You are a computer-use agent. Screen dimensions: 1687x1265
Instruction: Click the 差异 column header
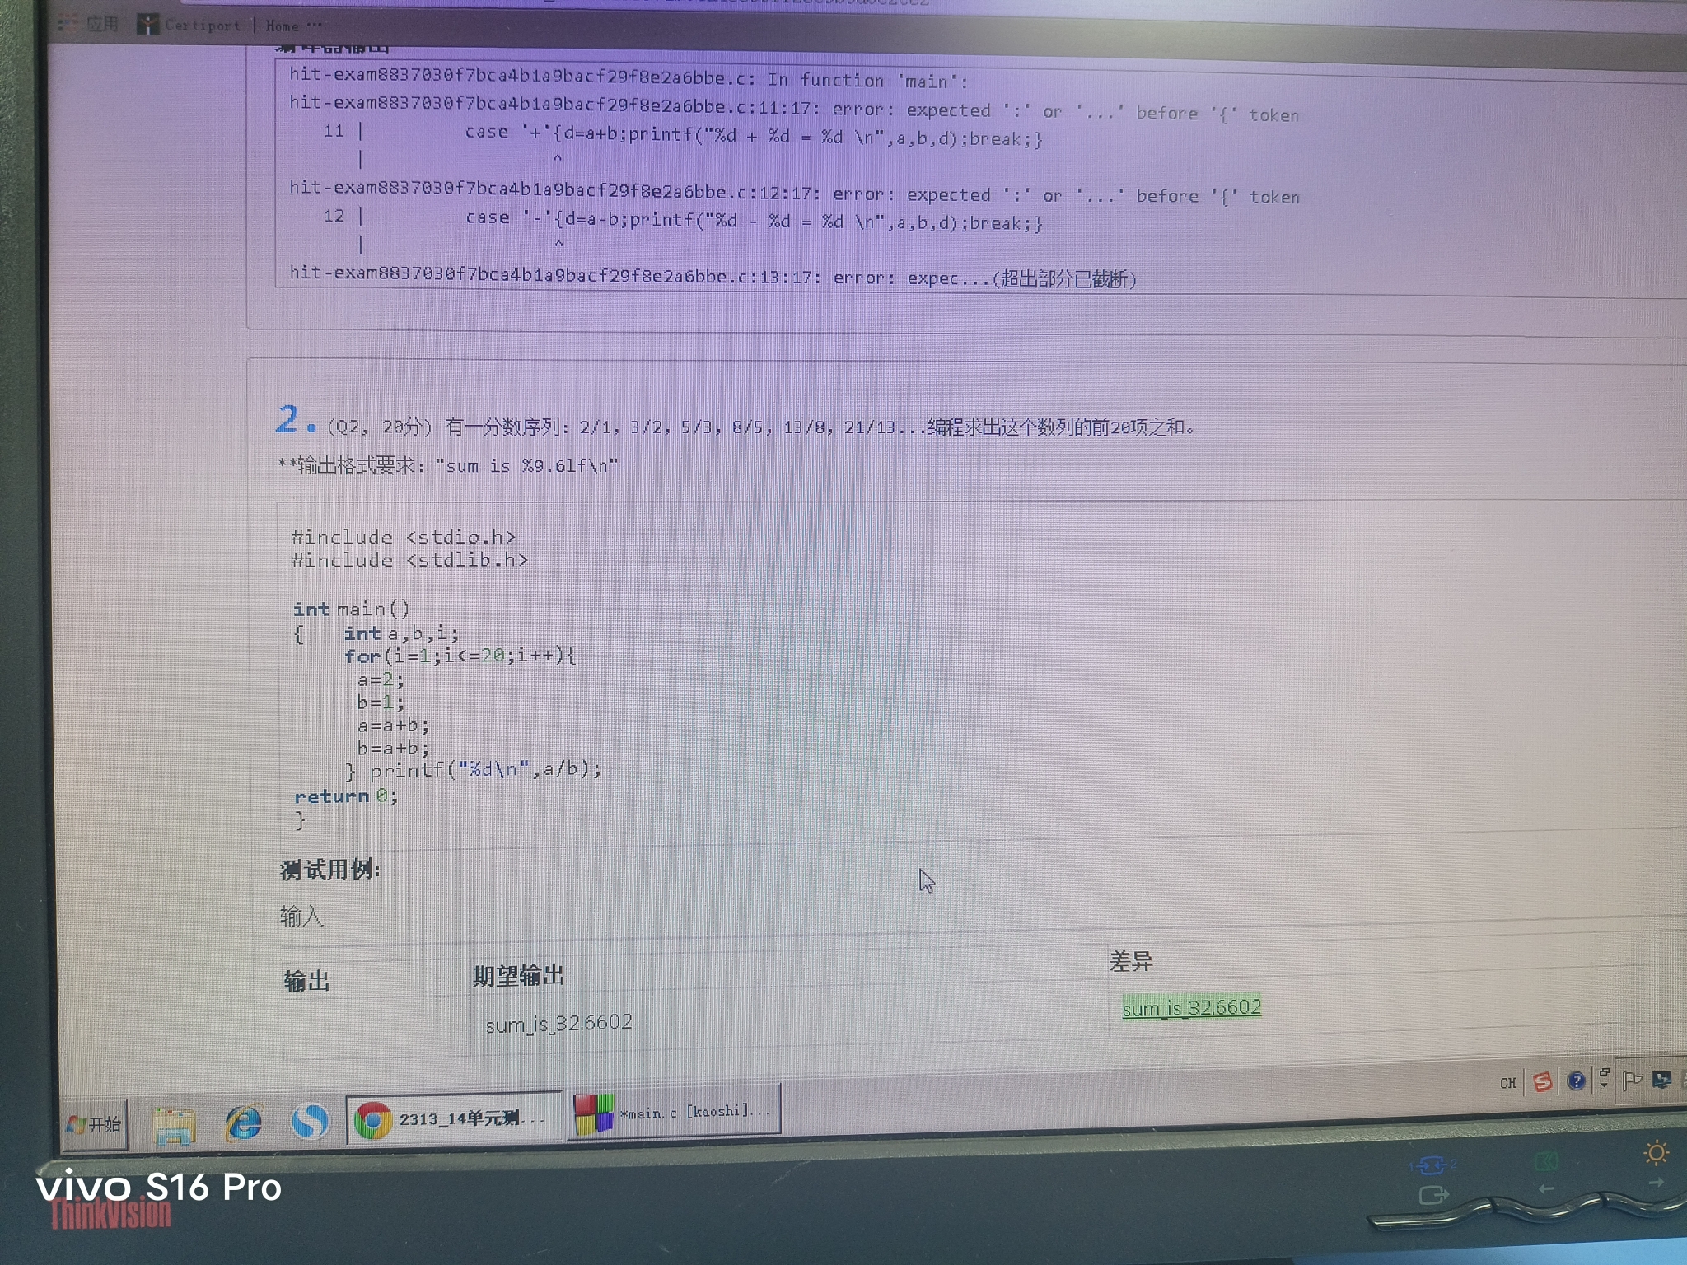point(1130,962)
